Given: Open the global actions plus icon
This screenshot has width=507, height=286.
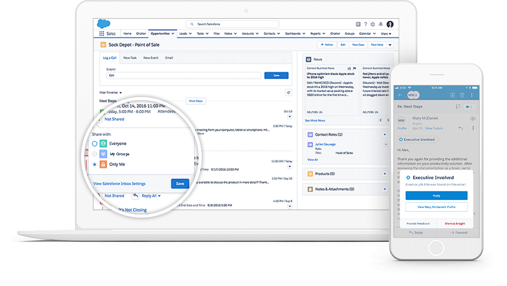Looking at the screenshot, I should [358, 24].
